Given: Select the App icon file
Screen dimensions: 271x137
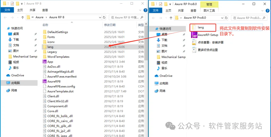Looking at the screenshot, I should click(45, 61).
